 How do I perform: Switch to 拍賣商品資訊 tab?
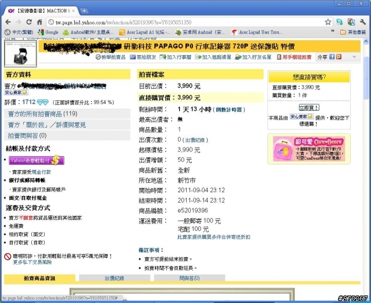point(39,278)
